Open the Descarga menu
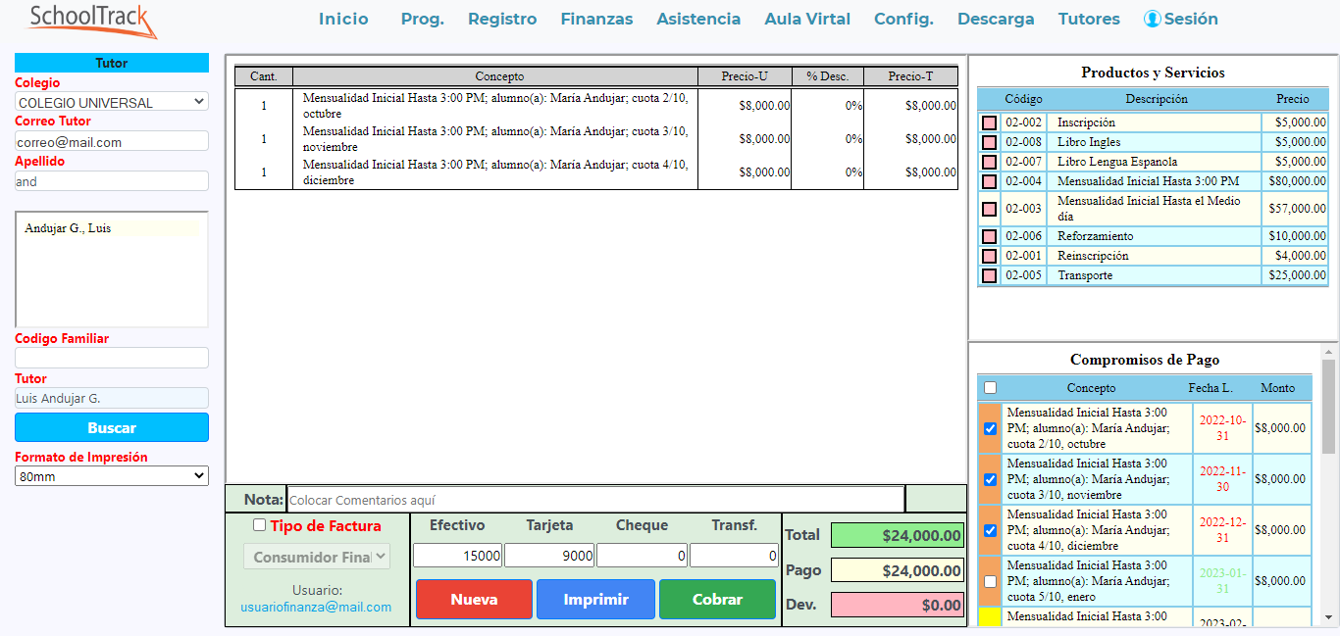The image size is (1340, 636). [x=996, y=19]
